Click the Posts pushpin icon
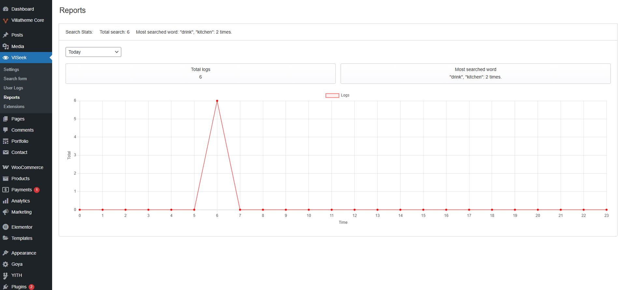619x290 pixels. point(6,35)
